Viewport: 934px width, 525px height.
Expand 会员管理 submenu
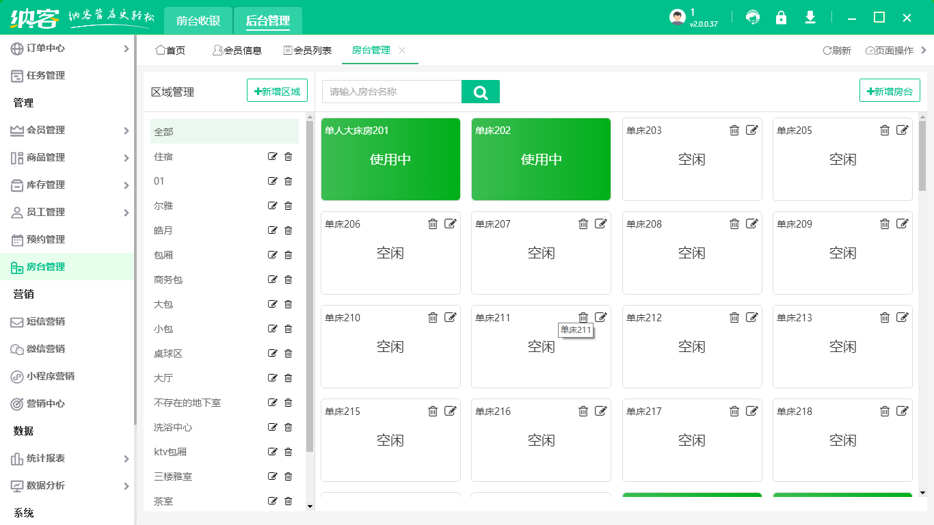pos(126,131)
